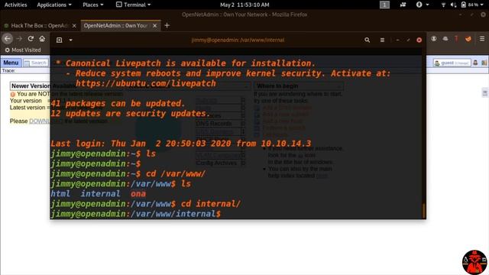The image size is (489, 275).
Task: Open the Places menu
Action: pos(92,5)
